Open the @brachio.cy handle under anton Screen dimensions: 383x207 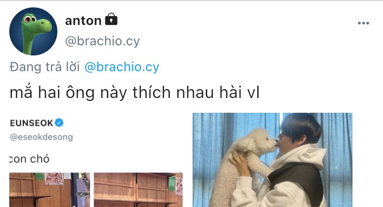[102, 41]
